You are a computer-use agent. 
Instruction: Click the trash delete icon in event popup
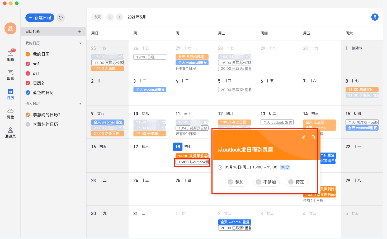[313, 137]
